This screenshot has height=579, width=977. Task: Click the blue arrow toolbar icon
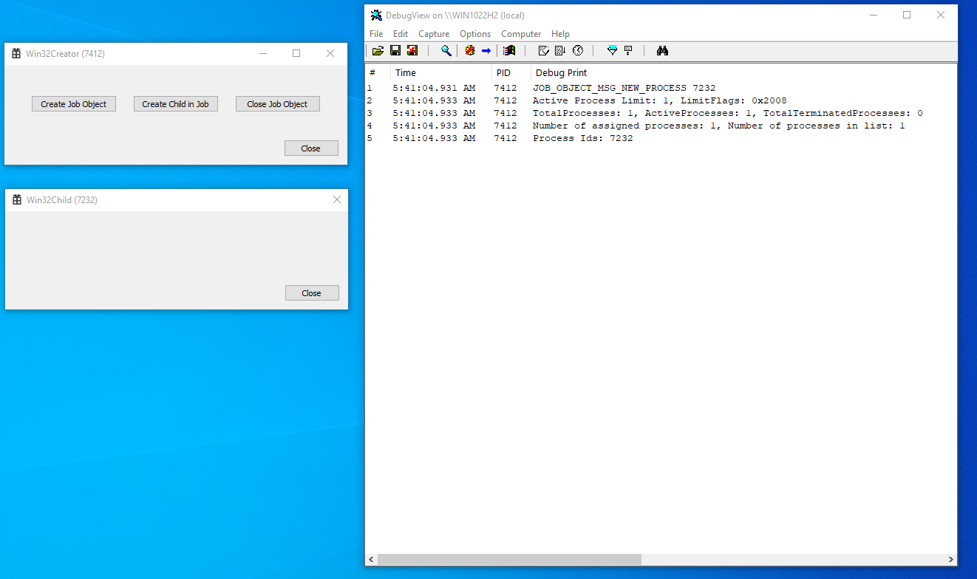coord(486,51)
